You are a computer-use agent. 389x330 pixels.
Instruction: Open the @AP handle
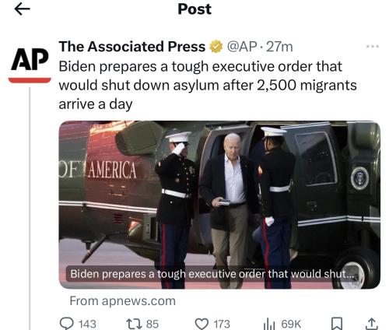pos(242,47)
